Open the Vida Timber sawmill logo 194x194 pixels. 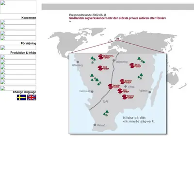[x=123, y=91]
